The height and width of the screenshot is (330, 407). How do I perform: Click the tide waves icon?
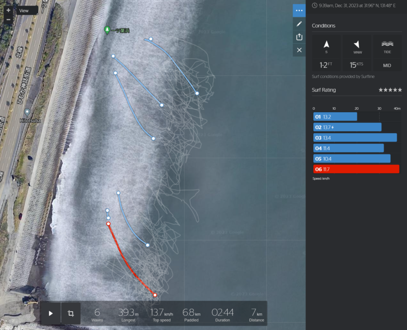tap(387, 44)
